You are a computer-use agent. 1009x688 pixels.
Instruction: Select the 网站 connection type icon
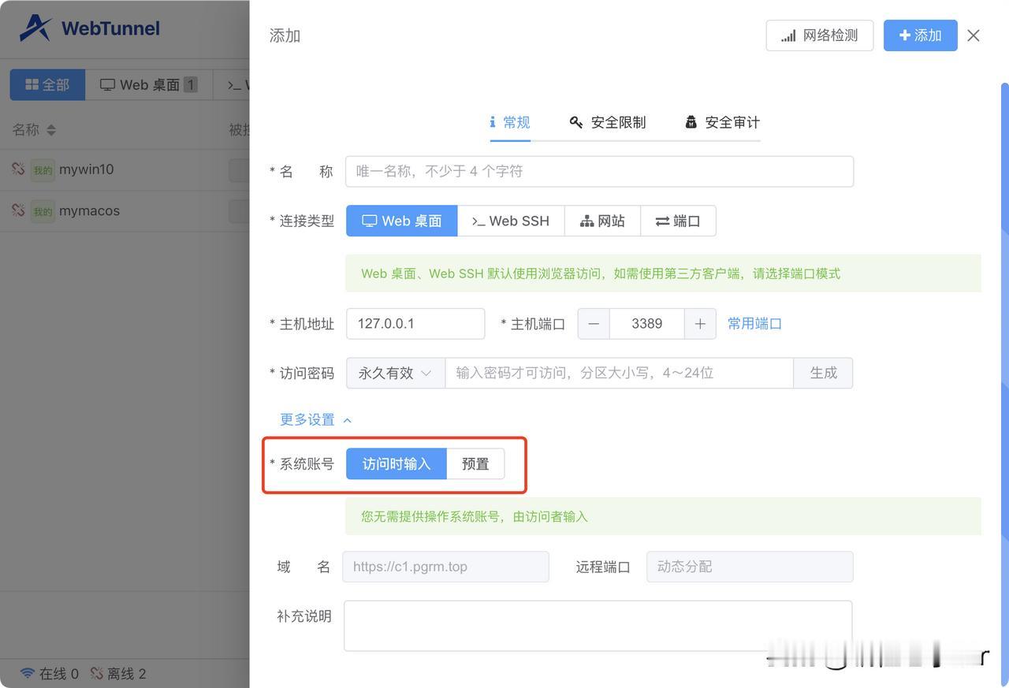[x=587, y=221]
